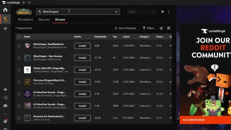Check the 11.0.5 AI VoiceOver Sounds checkbox

coord(19,106)
